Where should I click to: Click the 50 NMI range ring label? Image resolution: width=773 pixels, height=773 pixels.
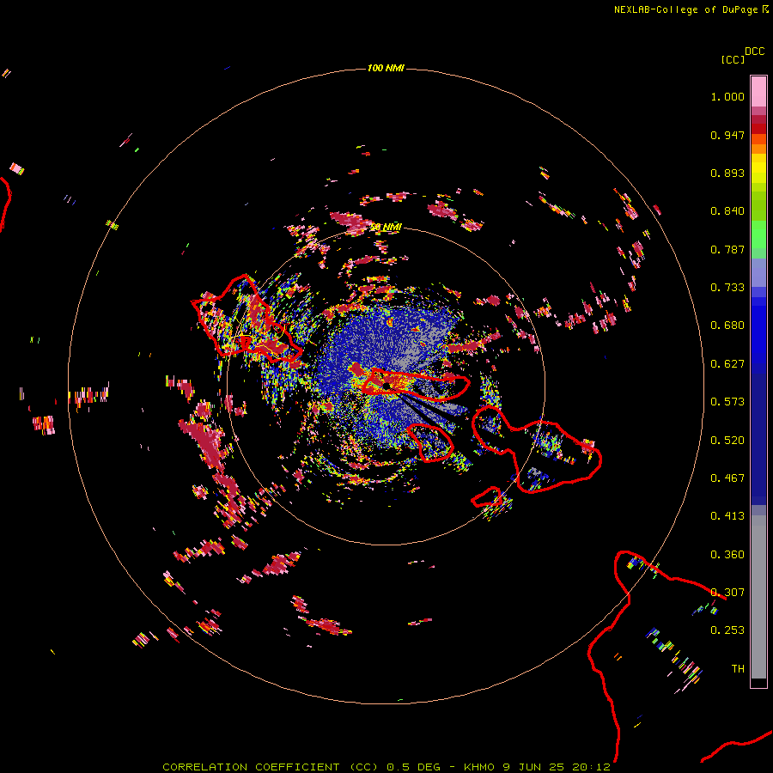[x=386, y=227]
